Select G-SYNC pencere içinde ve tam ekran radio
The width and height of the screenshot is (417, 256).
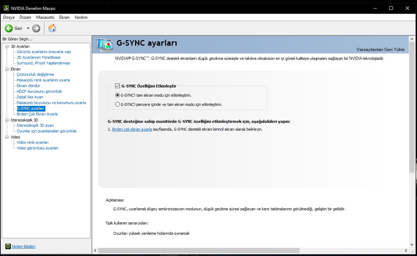point(118,104)
